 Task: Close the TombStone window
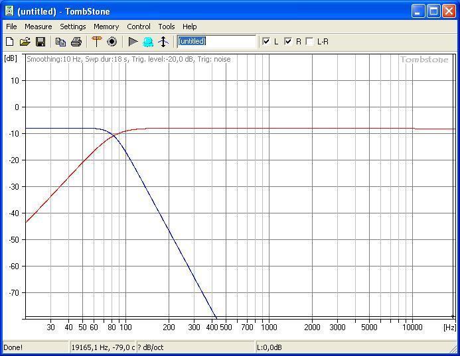(x=449, y=11)
